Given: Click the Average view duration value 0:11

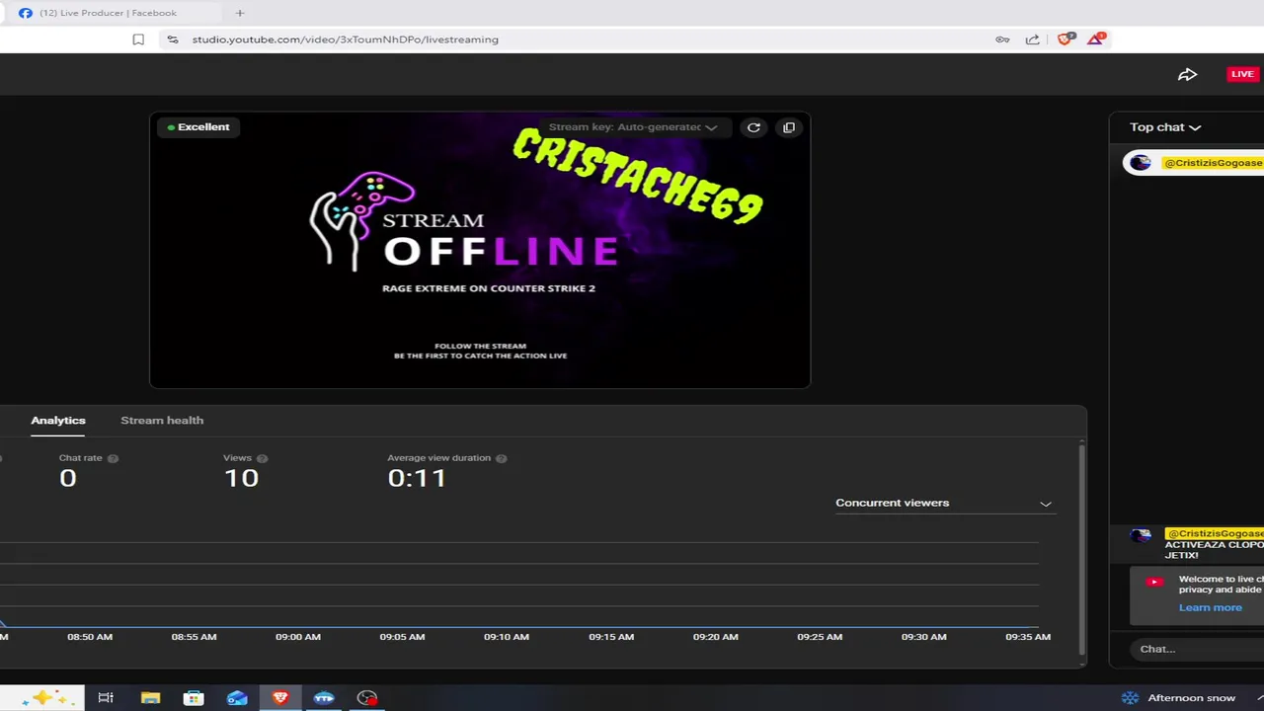Looking at the screenshot, I should point(417,478).
